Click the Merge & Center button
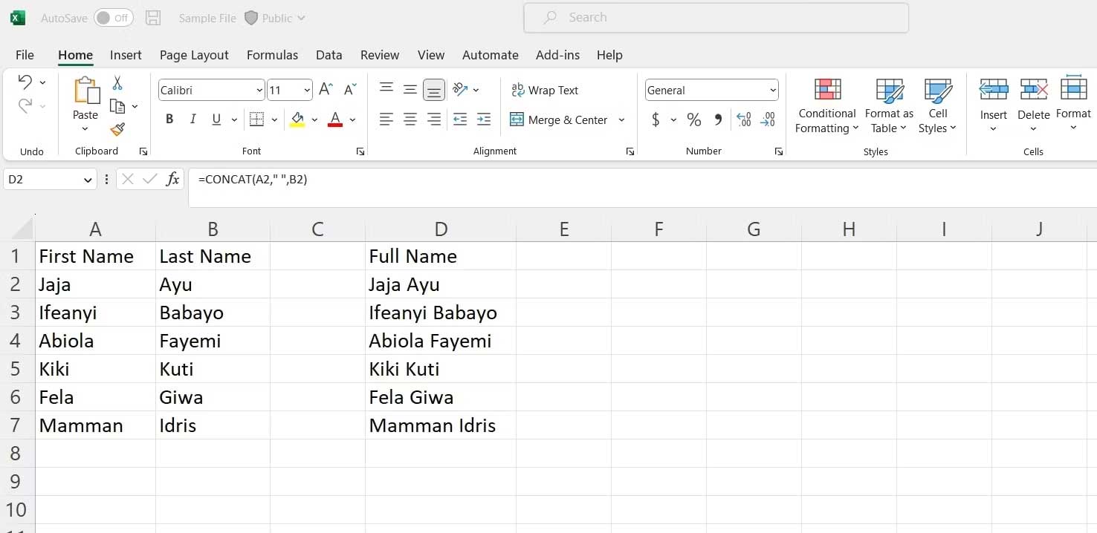Screen dimensions: 1097x533 point(560,120)
